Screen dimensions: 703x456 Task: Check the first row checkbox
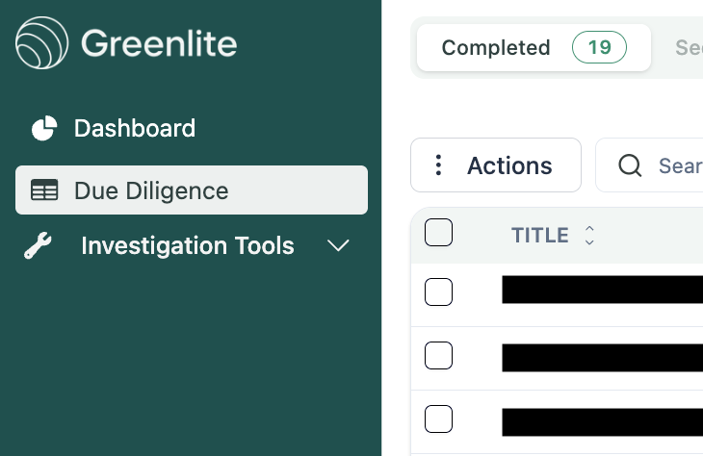pyautogui.click(x=438, y=291)
